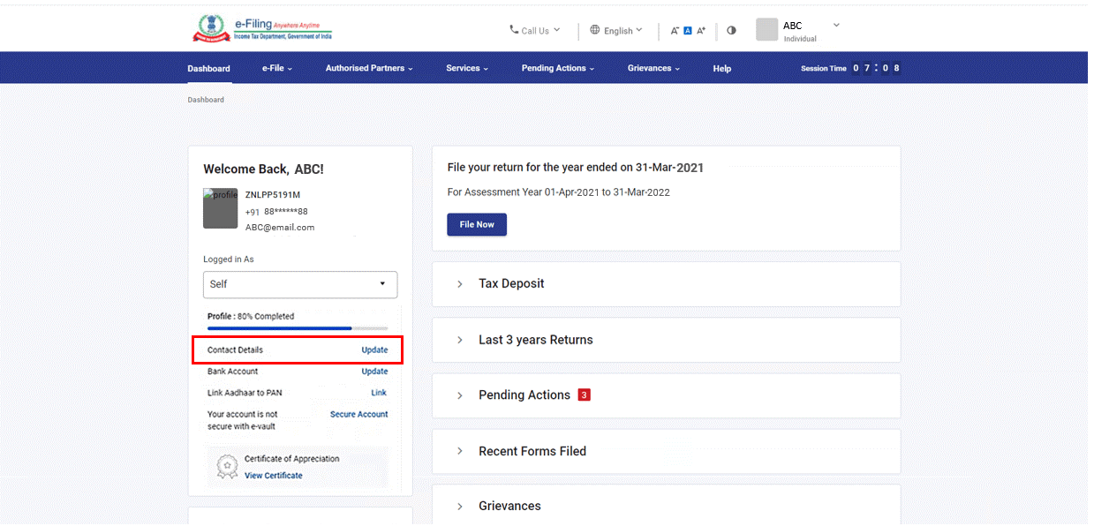The height and width of the screenshot is (526, 1094).
Task: Open the Logged in As Self dropdown
Action: [300, 284]
